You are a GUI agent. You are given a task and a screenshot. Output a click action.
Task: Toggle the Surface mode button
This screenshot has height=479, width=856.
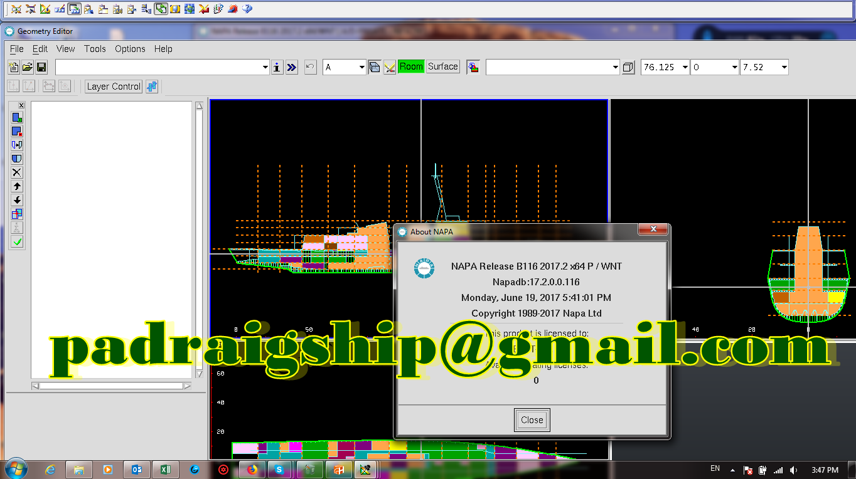tap(443, 66)
